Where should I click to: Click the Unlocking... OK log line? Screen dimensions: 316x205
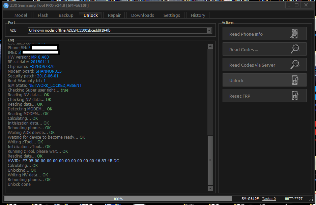(x=22, y=170)
